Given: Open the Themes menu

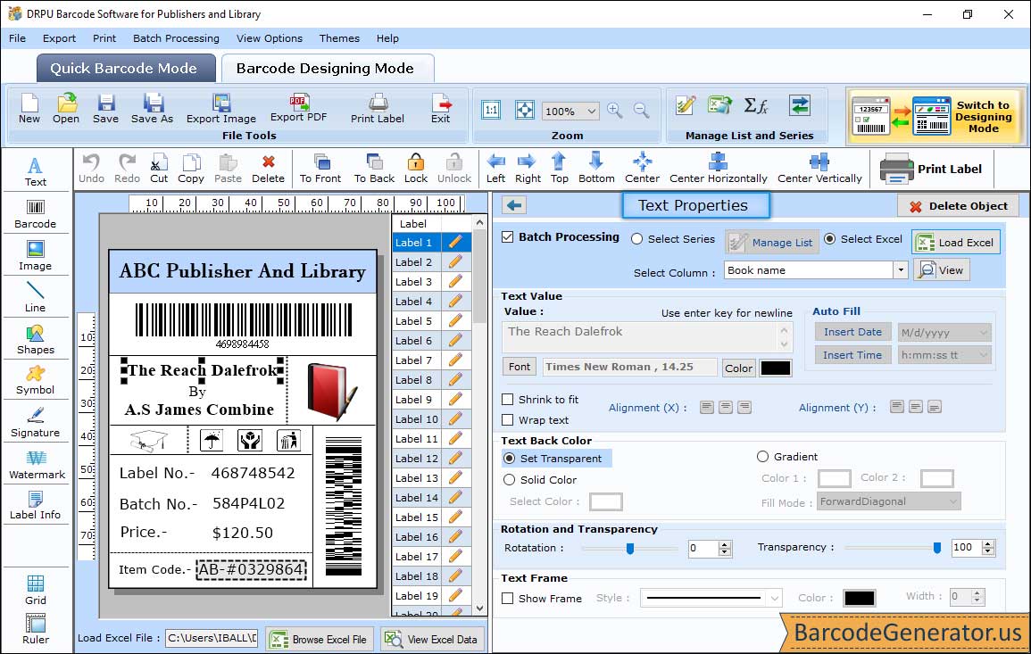Looking at the screenshot, I should click(x=339, y=38).
